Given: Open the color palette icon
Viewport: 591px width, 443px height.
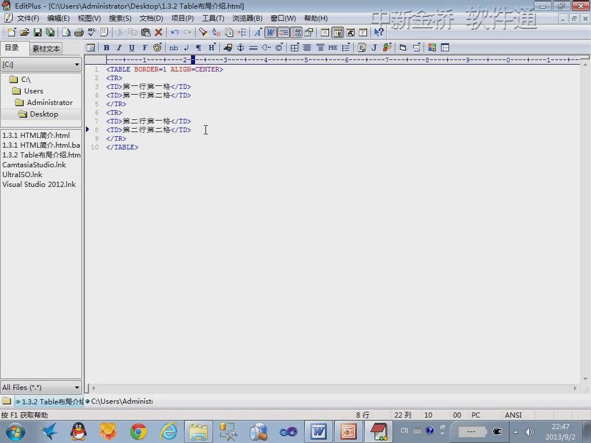Looking at the screenshot, I should coord(158,48).
